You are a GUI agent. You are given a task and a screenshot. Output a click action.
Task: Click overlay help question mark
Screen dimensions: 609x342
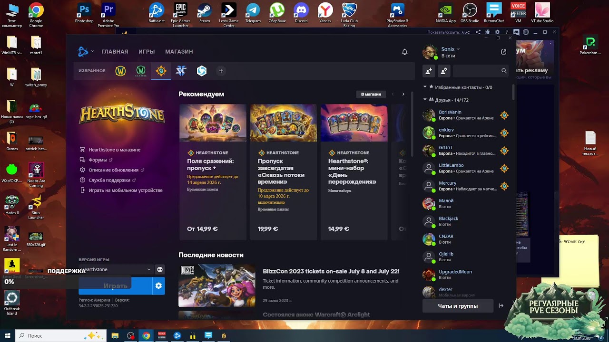(507, 32)
